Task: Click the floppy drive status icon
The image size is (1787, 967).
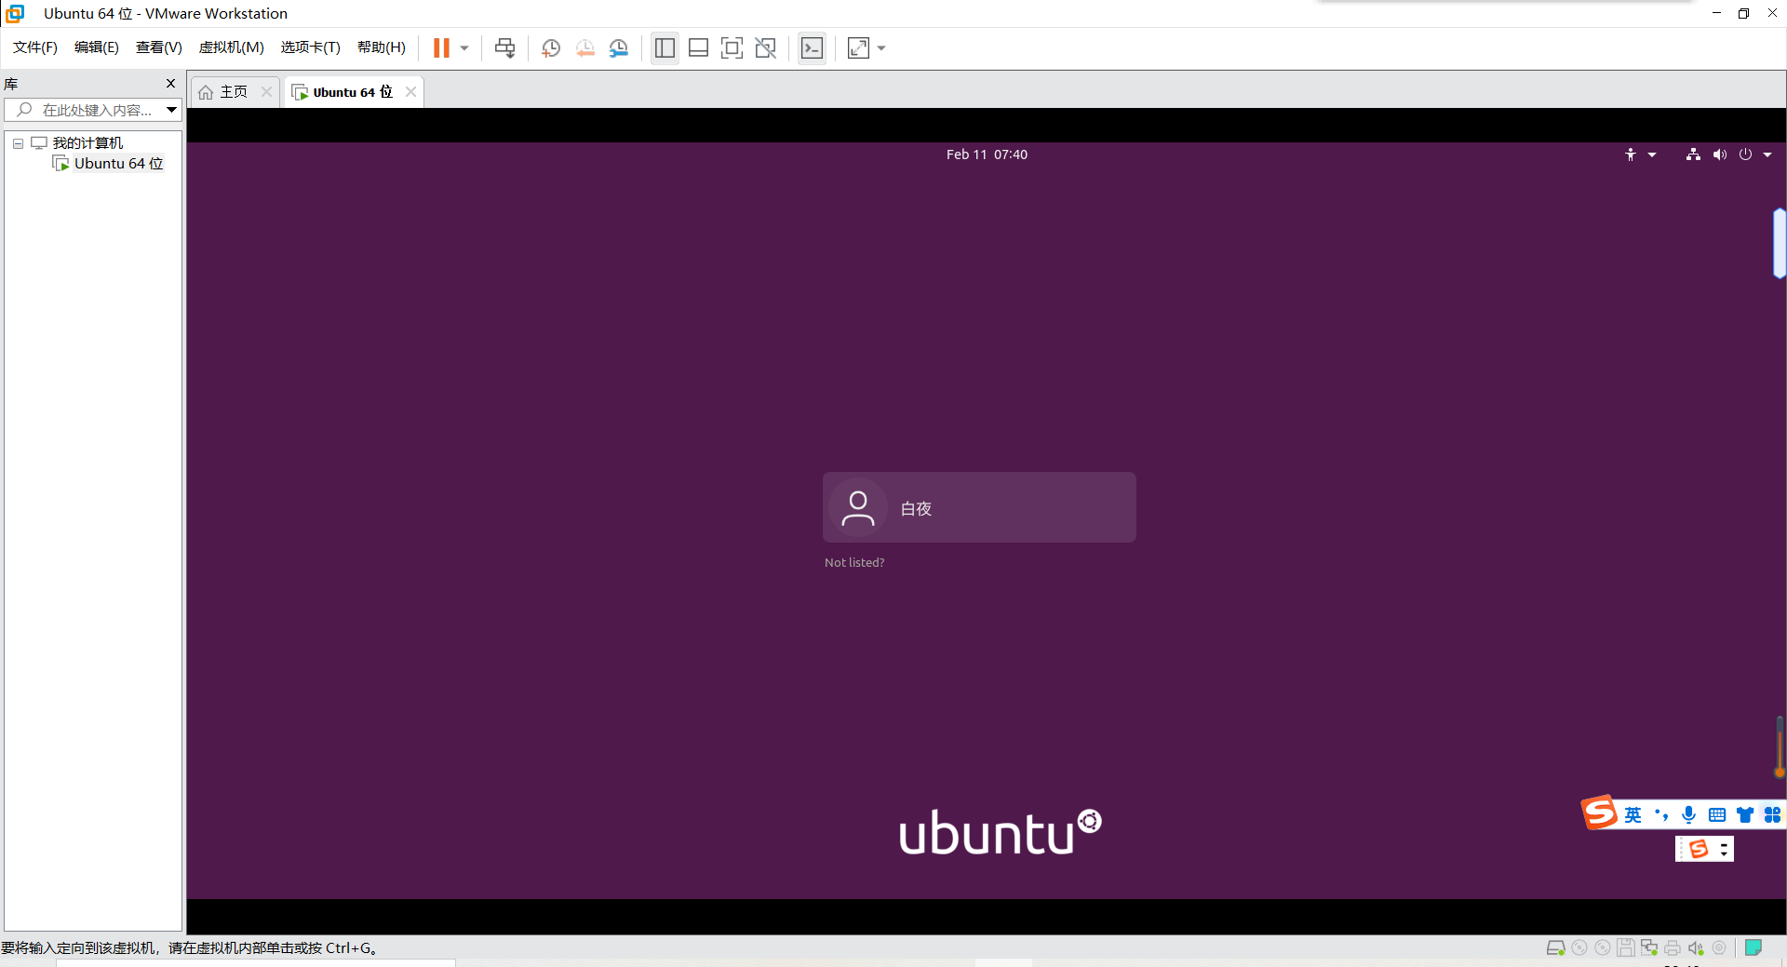Action: (1625, 947)
